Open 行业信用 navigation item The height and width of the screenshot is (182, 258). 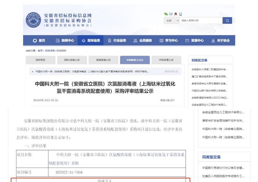click(x=117, y=41)
